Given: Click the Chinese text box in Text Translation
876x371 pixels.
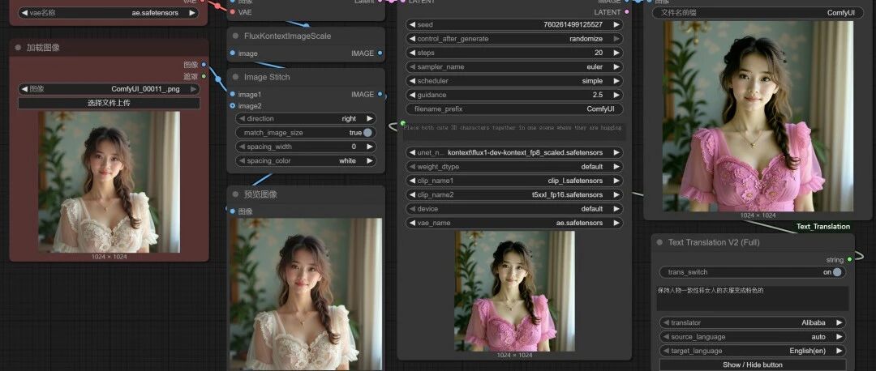Looking at the screenshot, I should pos(753,298).
